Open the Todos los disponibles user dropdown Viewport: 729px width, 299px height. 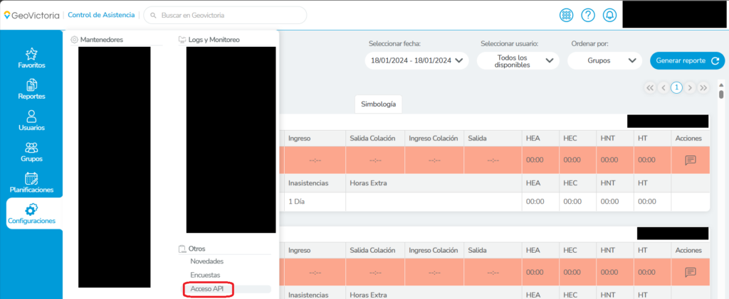[518, 61]
